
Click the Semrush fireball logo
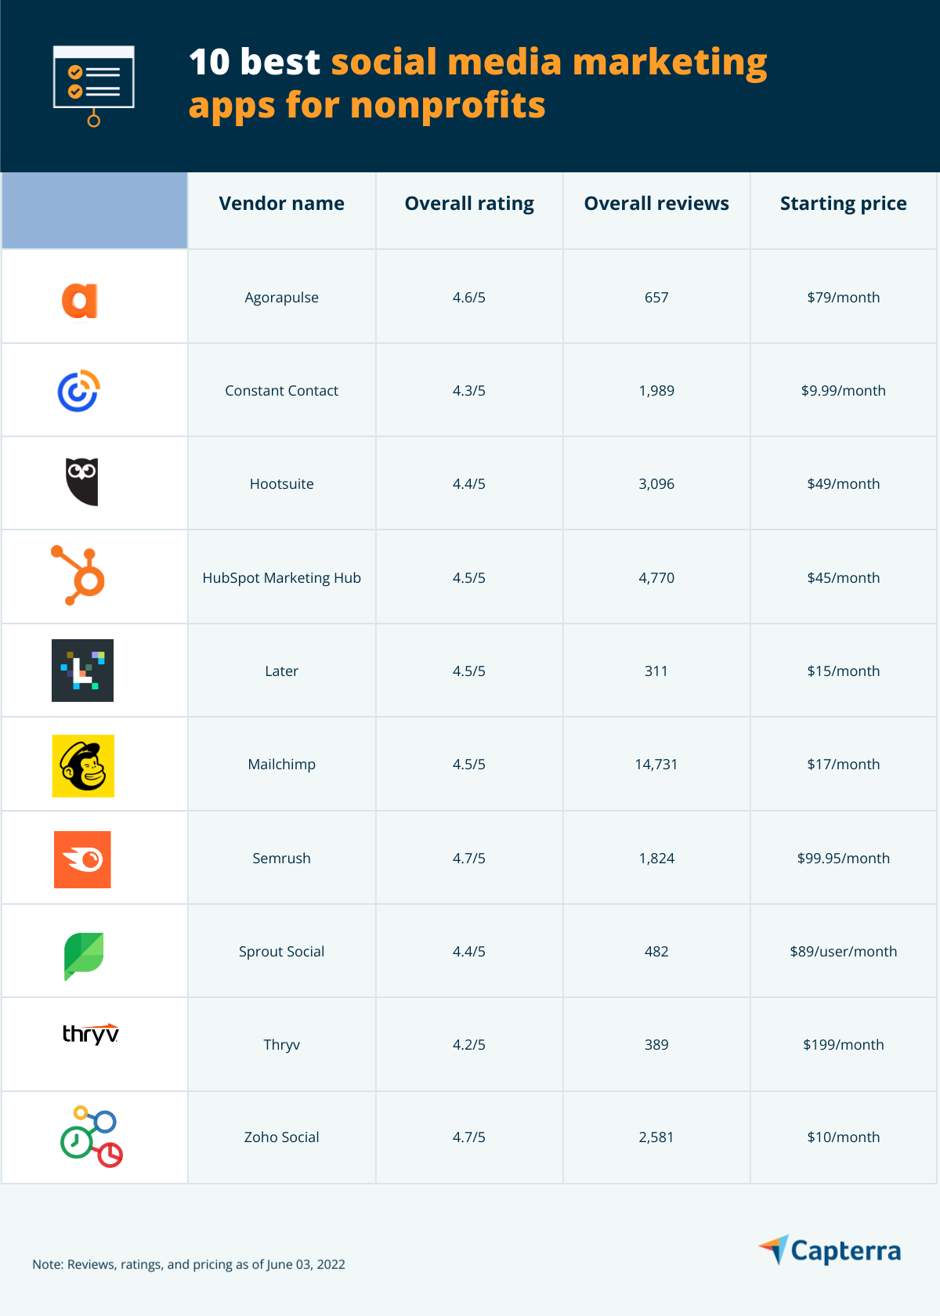pyautogui.click(x=82, y=859)
